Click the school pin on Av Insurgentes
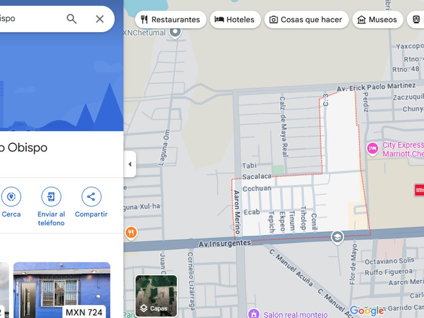This screenshot has height=318, width=424. (337, 237)
